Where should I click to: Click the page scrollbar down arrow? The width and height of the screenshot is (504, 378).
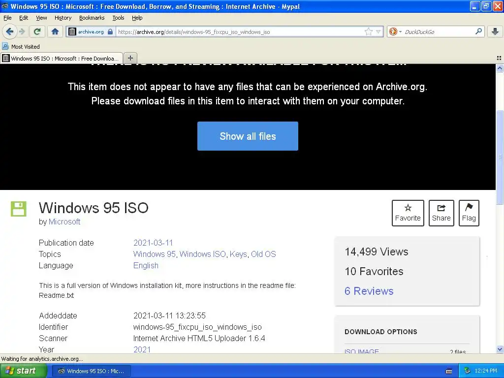tap(500, 349)
